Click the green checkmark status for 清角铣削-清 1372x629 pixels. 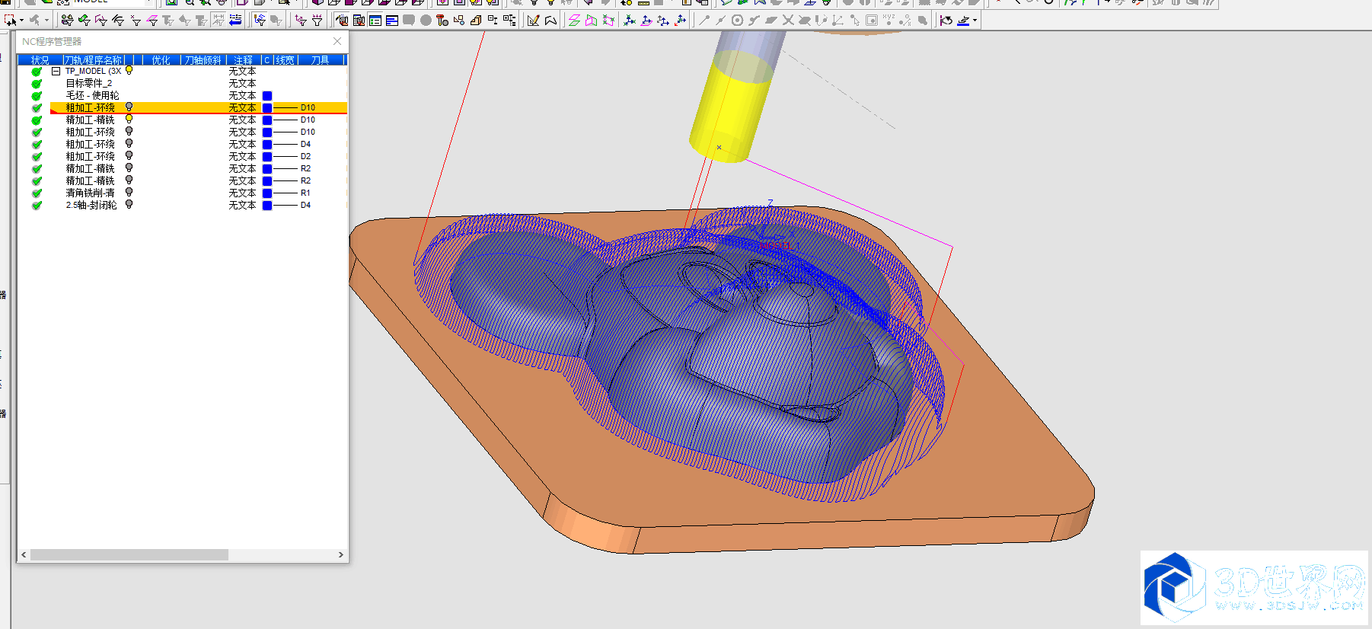pyautogui.click(x=37, y=193)
